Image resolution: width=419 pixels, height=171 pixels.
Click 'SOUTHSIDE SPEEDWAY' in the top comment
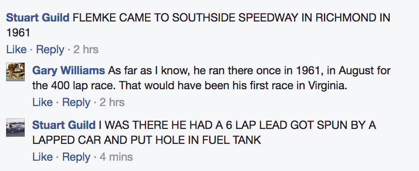(x=235, y=18)
